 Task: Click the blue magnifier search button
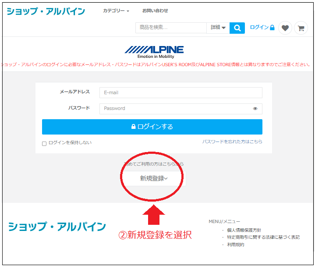pyautogui.click(x=237, y=28)
